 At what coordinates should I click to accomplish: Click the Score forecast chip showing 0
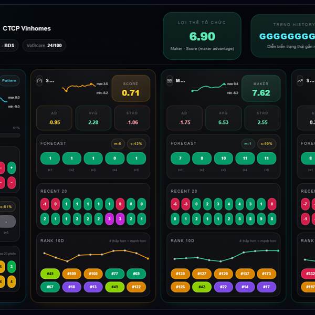click(x=114, y=159)
